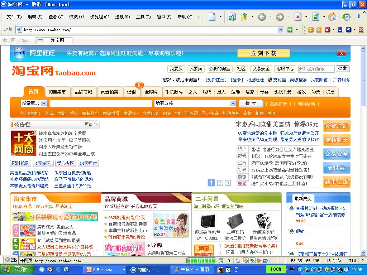Click the refresh all pages toolbar icon
This screenshot has width=367, height=275.
[232, 17]
